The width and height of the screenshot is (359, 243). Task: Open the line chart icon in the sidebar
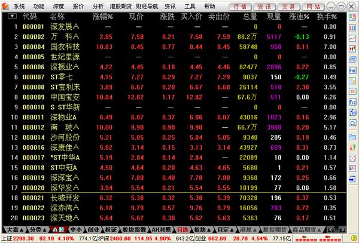(352, 38)
